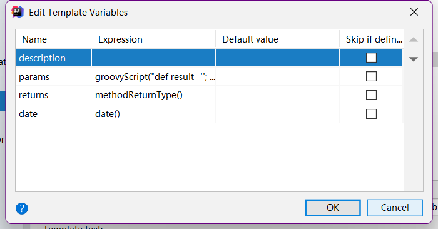Edit the groovyScript expression for params
Viewport: 438px width, 229px height.
coord(153,76)
